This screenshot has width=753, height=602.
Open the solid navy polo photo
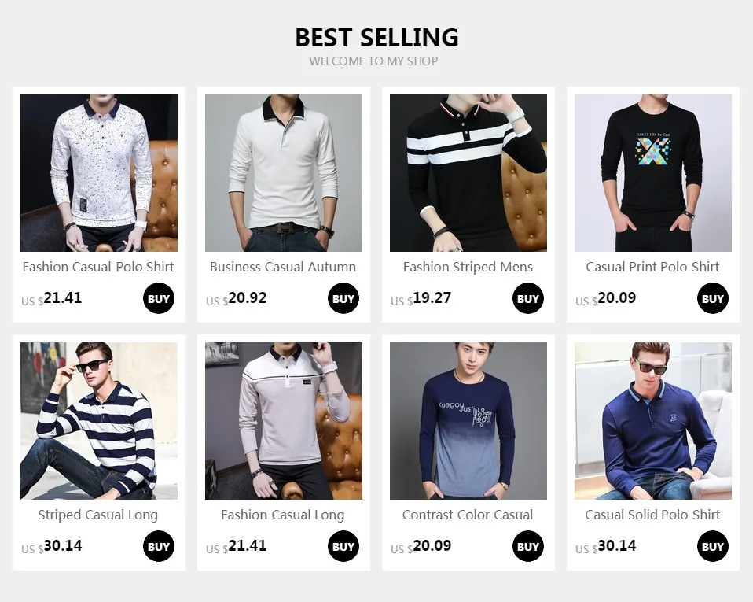(653, 421)
